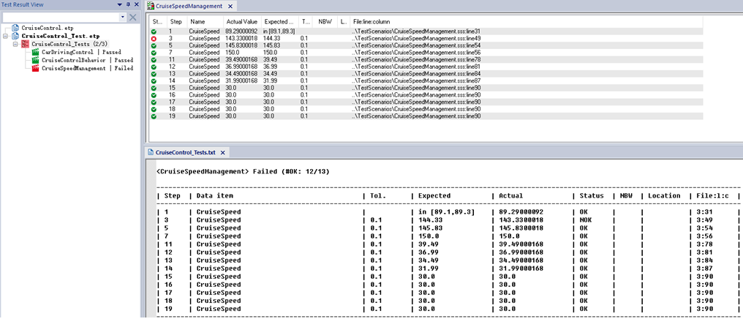This screenshot has height=319, width=743.
Task: Sort by the NBW column header
Action: coord(325,22)
